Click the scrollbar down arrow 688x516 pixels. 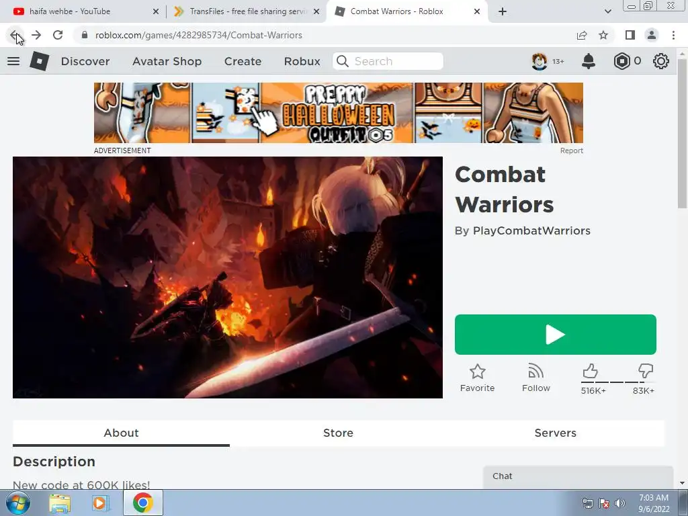682,484
